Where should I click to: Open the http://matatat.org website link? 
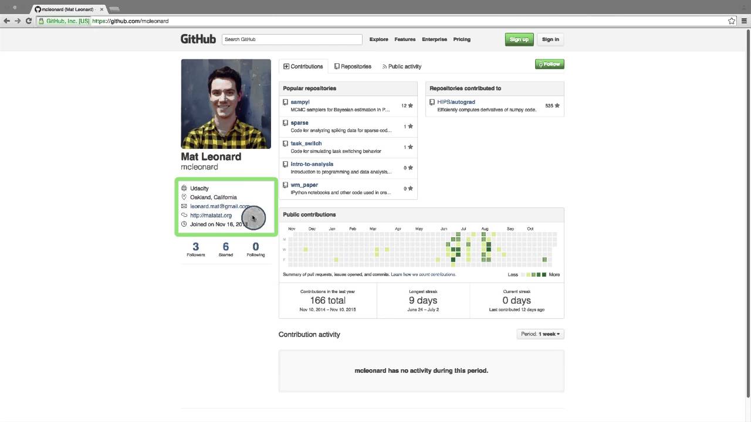tap(211, 215)
